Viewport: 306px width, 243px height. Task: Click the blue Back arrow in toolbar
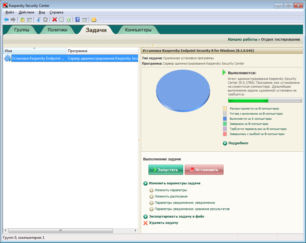pyautogui.click(x=6, y=19)
